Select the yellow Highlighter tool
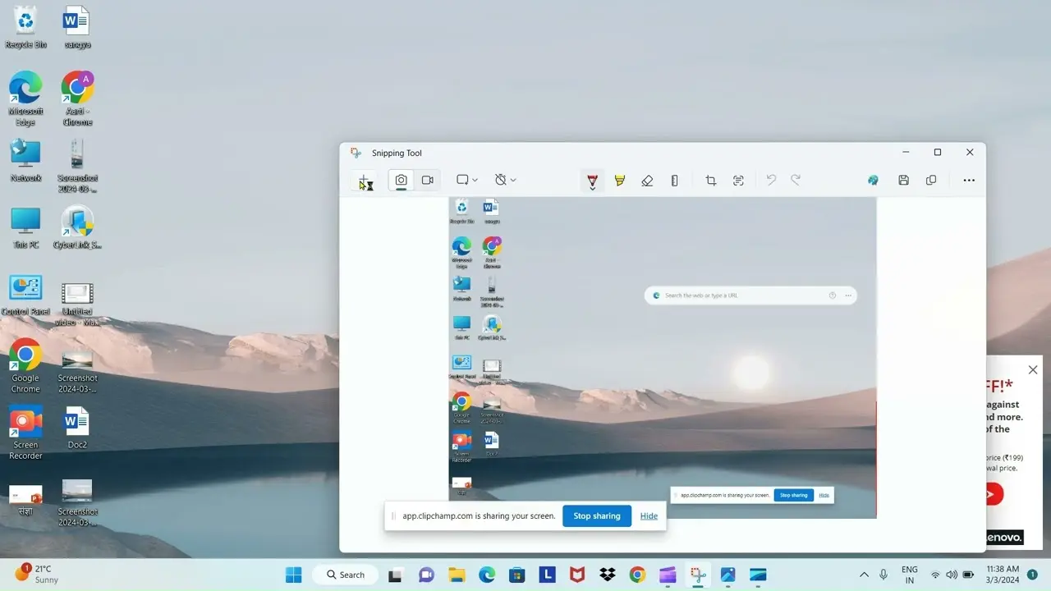Viewport: 1051px width, 591px height. [620, 181]
